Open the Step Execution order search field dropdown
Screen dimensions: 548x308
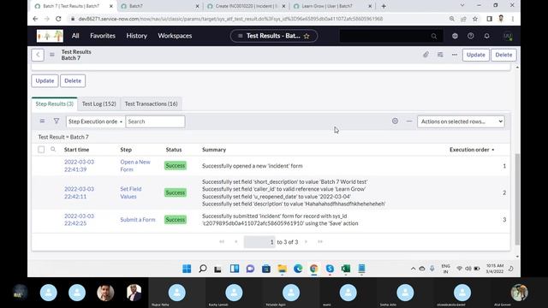[95, 121]
